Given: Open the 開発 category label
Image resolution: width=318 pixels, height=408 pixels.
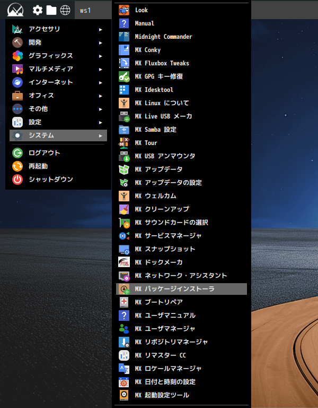Looking at the screenshot, I should (x=35, y=42).
